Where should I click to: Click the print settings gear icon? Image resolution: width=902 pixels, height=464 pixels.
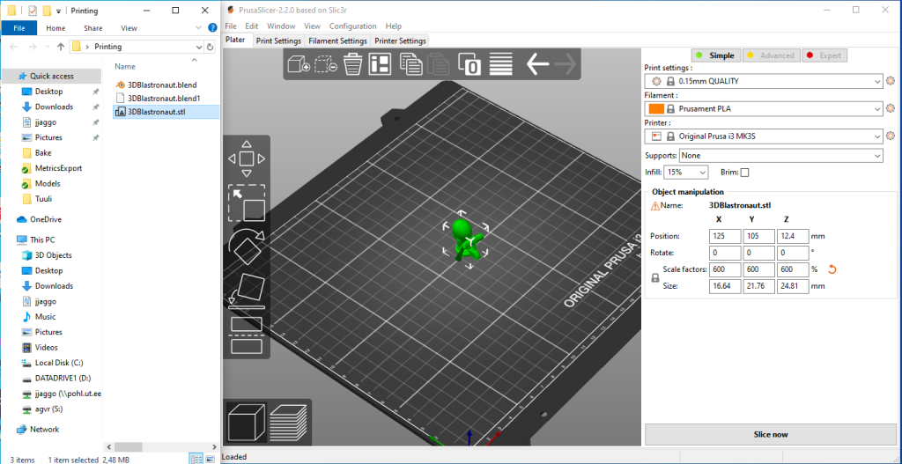coord(891,81)
